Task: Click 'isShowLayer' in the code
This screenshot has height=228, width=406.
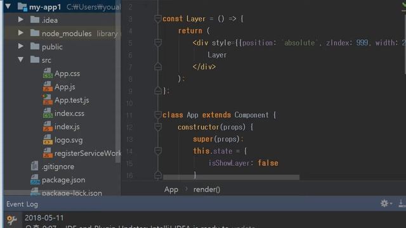Action: (229, 163)
